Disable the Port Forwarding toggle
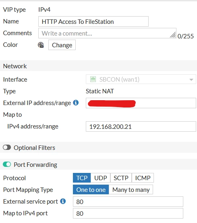The image size is (197, 223). (7, 164)
